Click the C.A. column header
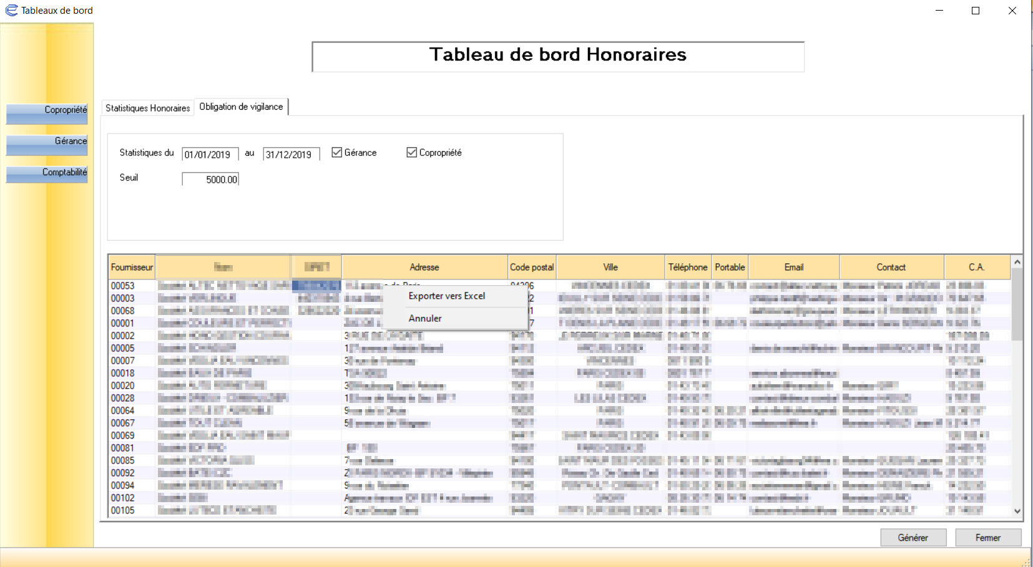1033x567 pixels. (x=977, y=267)
